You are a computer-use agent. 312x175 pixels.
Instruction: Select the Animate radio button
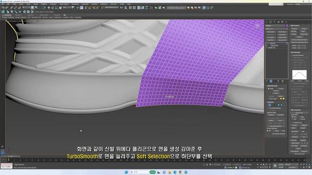277,88
